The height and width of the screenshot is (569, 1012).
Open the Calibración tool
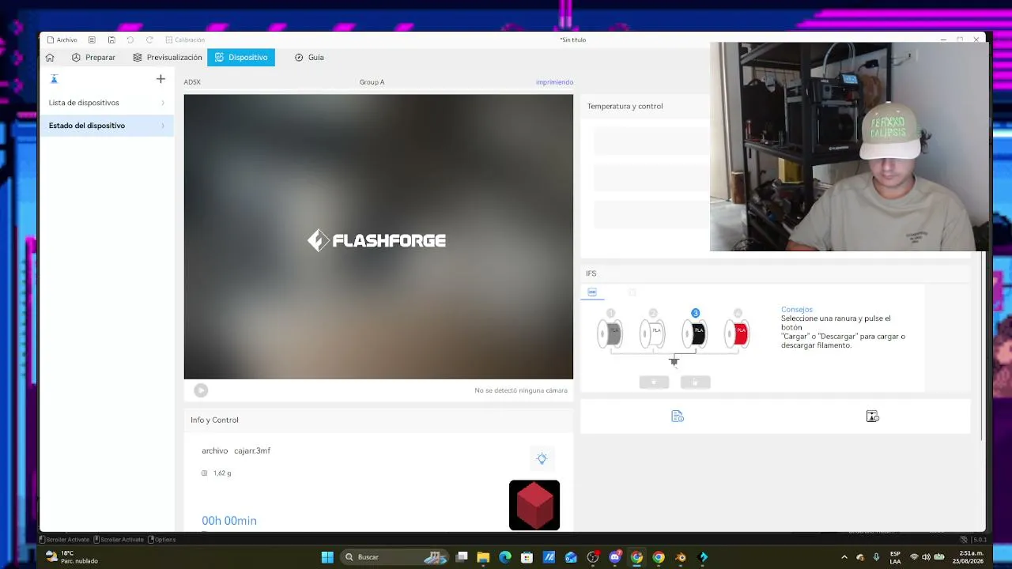pyautogui.click(x=185, y=40)
